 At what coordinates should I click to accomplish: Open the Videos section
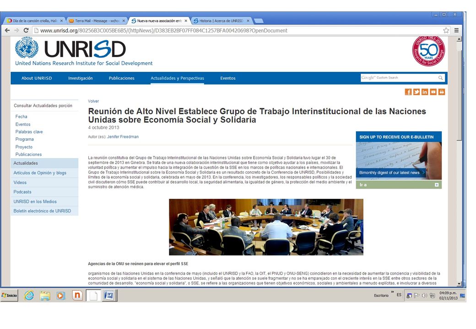(45, 182)
